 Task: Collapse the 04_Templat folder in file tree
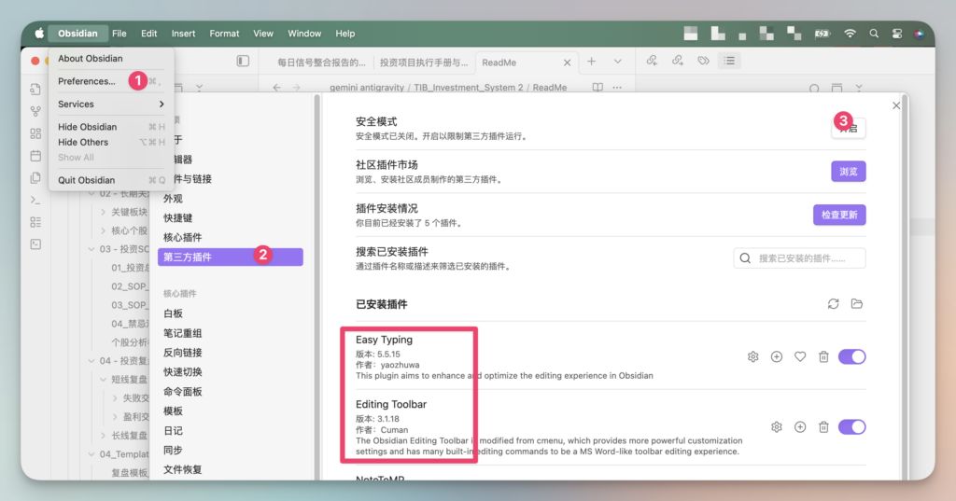point(91,454)
